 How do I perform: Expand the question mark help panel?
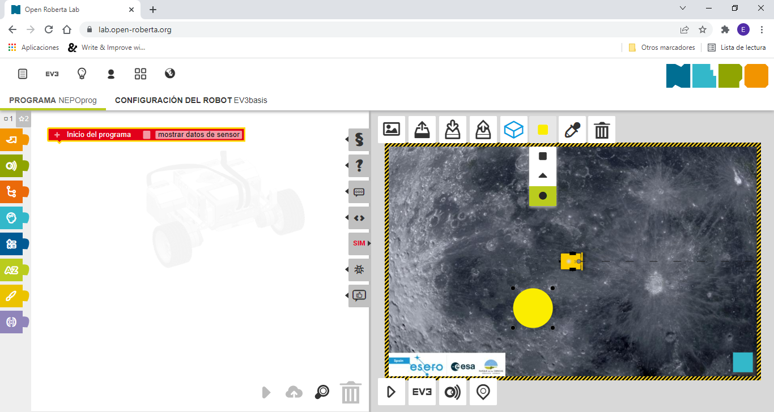[359, 166]
